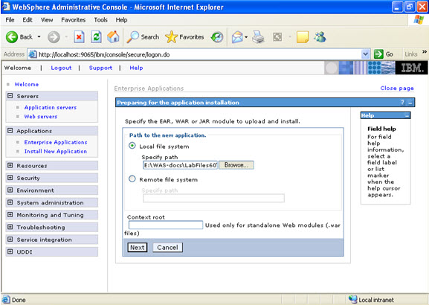This screenshot has height=305, width=429.
Task: Click the question mark in panel header
Action: click(x=402, y=103)
